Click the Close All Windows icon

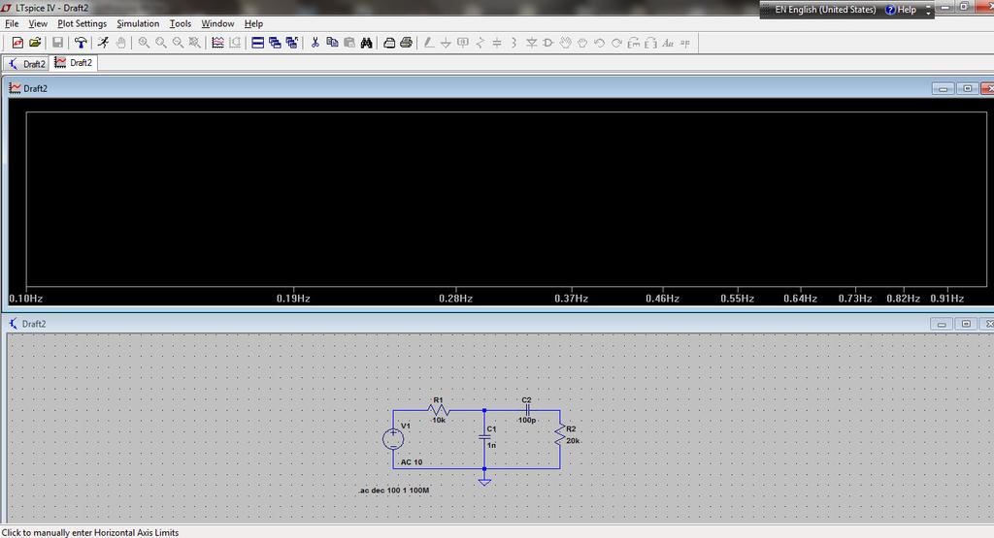click(x=291, y=43)
